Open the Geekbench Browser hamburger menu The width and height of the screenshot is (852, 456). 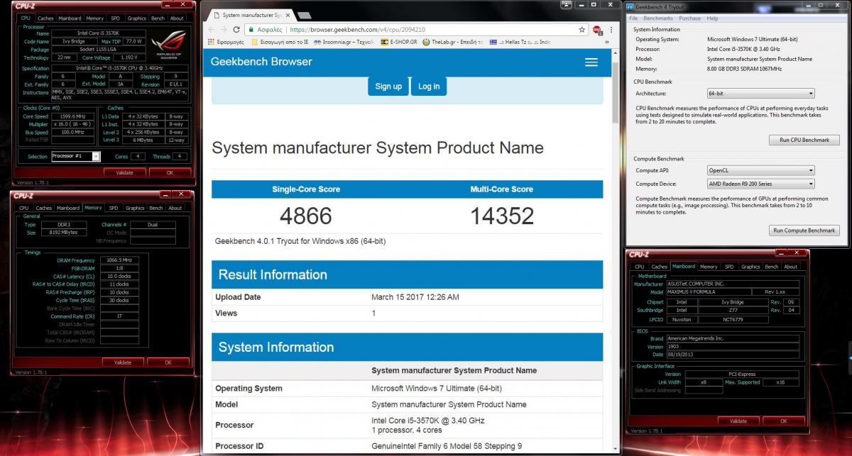click(x=591, y=62)
